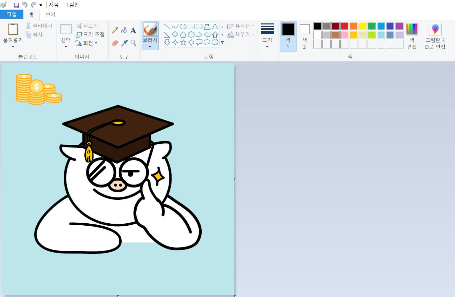Click the Redo arrow in title bar

coord(34,5)
